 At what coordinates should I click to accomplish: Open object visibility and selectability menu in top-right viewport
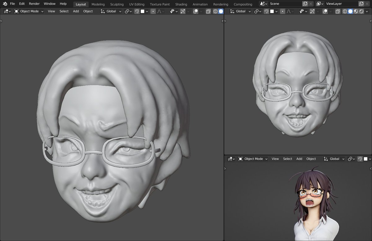[303, 11]
